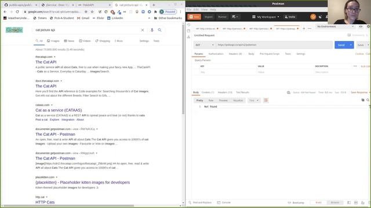371x208 pixels.
Task: Open Other bookmarks folder
Action: tap(168, 18)
